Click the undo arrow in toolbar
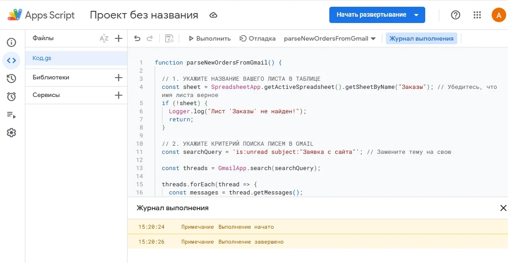The height and width of the screenshot is (263, 508). point(137,38)
